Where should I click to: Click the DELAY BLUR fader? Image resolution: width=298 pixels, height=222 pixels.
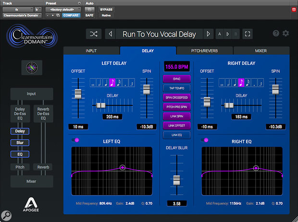(177, 180)
